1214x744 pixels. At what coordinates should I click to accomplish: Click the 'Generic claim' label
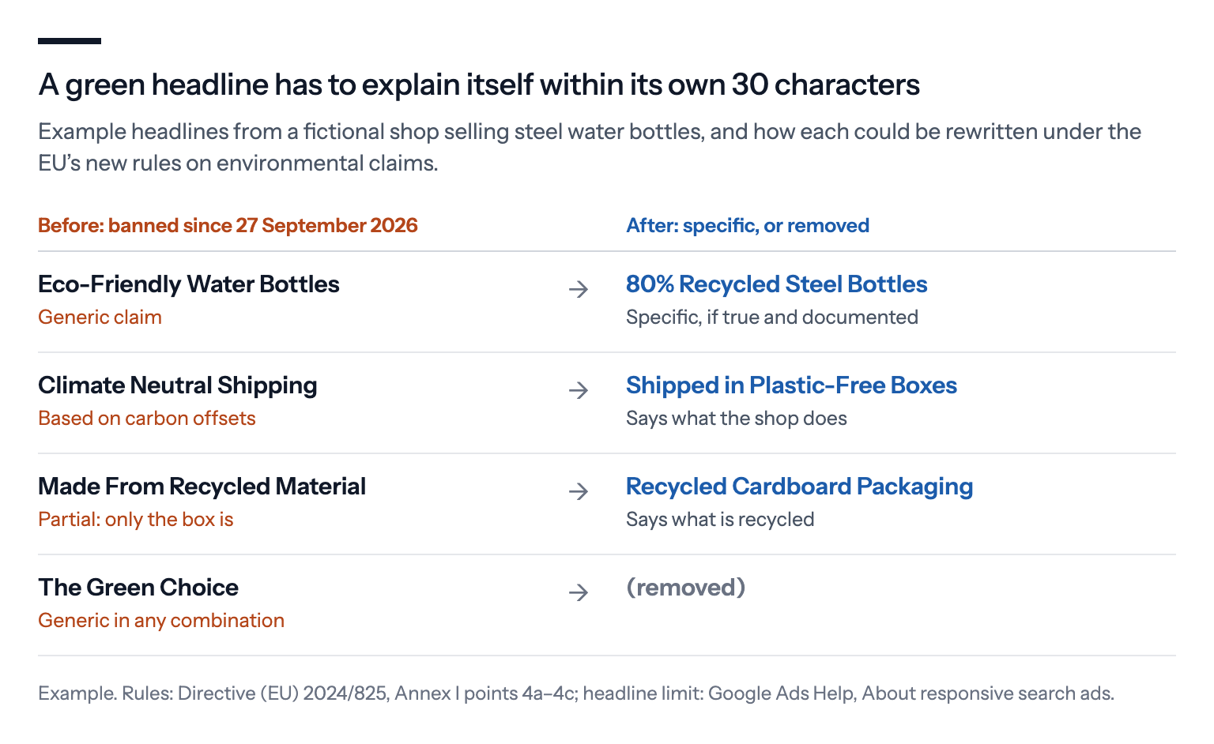pos(100,317)
